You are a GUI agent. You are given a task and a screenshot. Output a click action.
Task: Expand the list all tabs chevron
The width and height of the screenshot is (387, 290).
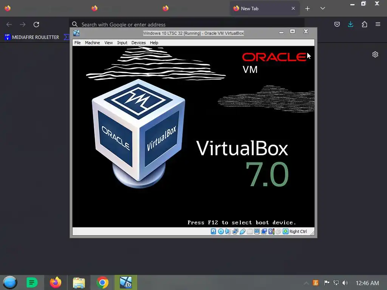tap(323, 8)
